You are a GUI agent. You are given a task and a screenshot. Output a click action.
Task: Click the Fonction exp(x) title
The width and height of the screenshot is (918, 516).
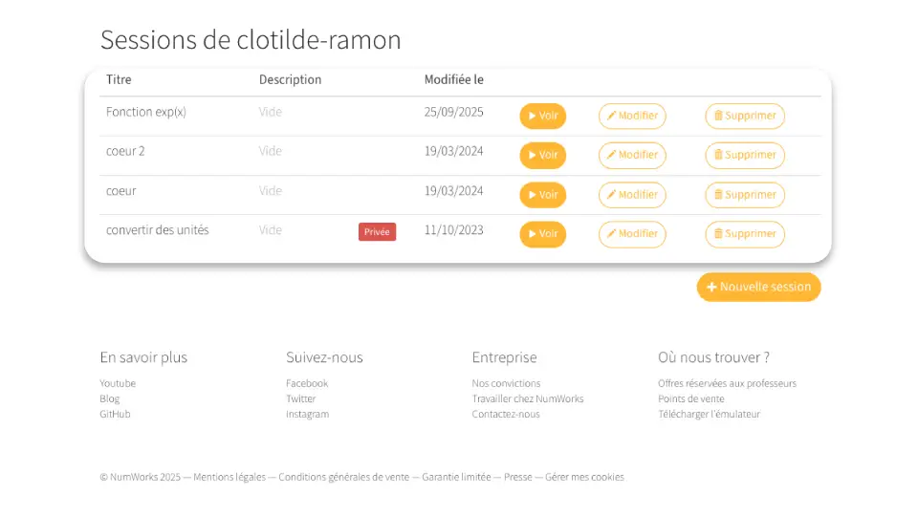145,112
